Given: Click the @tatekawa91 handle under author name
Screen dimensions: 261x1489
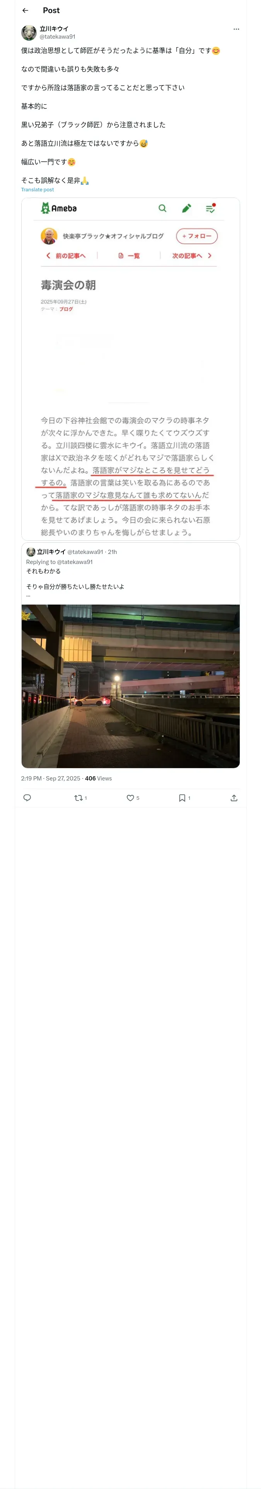Looking at the screenshot, I should click(x=57, y=36).
